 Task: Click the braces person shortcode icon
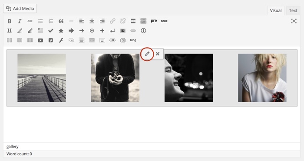click(112, 40)
